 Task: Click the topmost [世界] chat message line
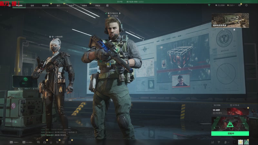(x=56, y=130)
